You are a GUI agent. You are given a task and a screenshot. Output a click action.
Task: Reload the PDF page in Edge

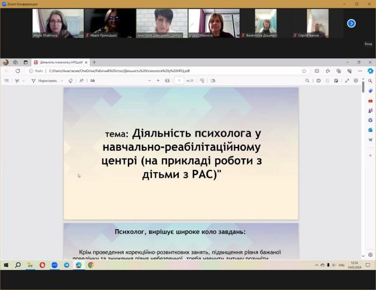pos(18,71)
